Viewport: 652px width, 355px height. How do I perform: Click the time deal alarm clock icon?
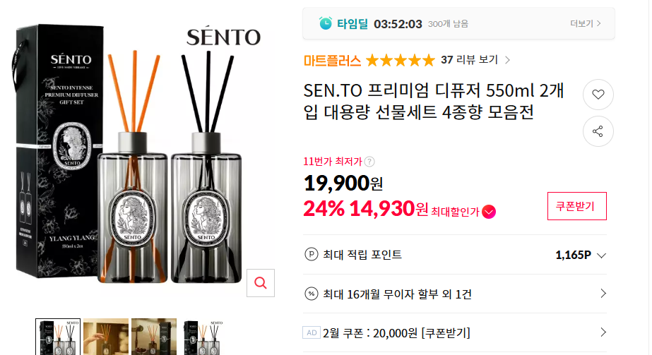point(325,23)
